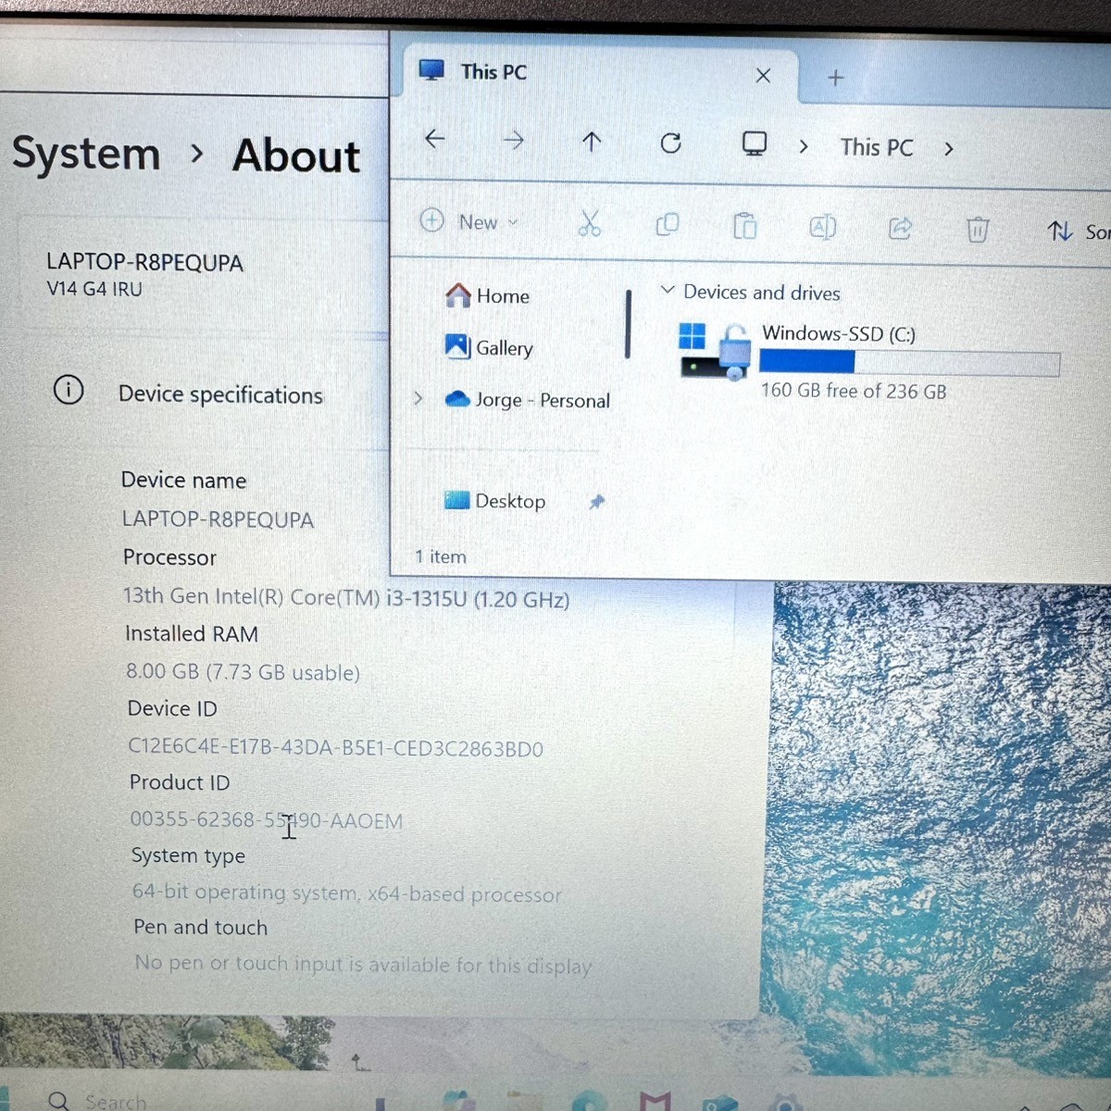The height and width of the screenshot is (1111, 1111).
Task: Click the Rename toolbar icon
Action: pos(823,227)
